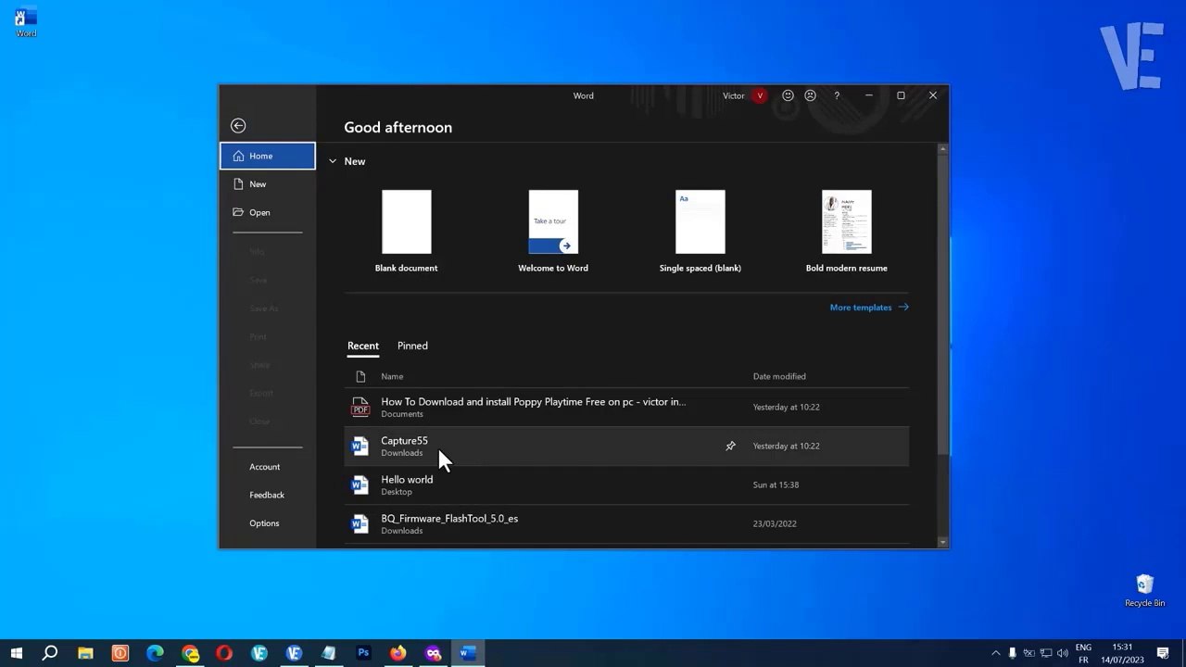Viewport: 1186px width, 667px height.
Task: Open Microsoft Edge from the taskbar
Action: (155, 653)
